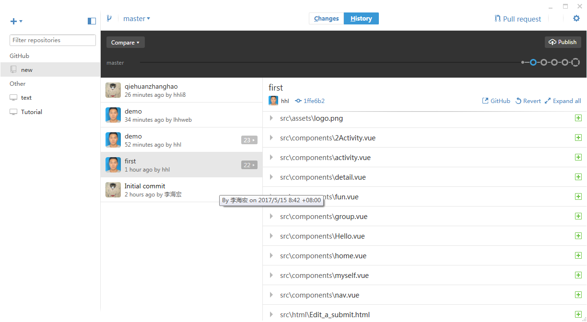Image resolution: width=587 pixels, height=322 pixels.
Task: Click src\html\Edit_a_submit.html file name
Action: (x=325, y=315)
